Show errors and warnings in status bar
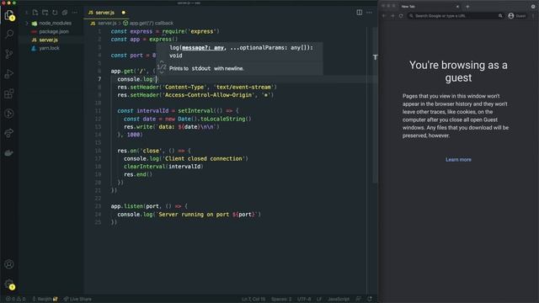Viewport: 539px width, 303px height. pyautogui.click(x=15, y=299)
